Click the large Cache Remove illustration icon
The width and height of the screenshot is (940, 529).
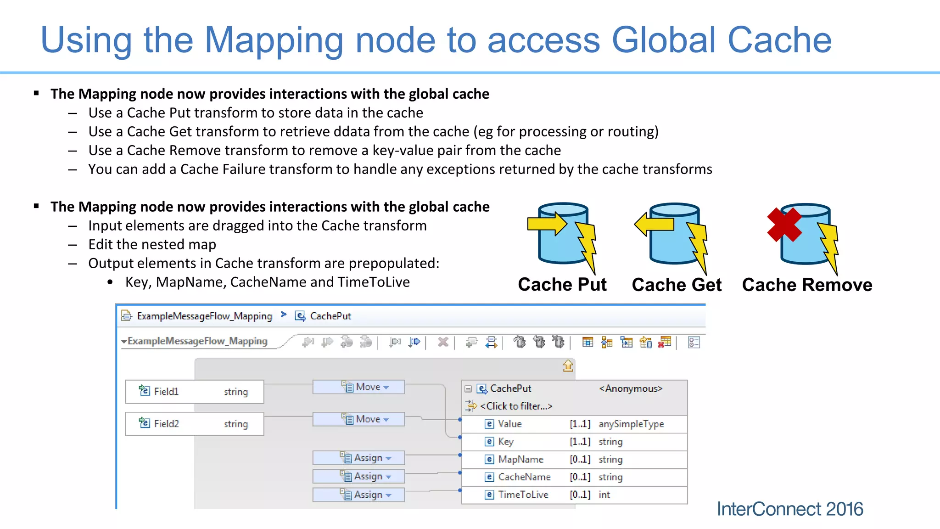coord(803,239)
